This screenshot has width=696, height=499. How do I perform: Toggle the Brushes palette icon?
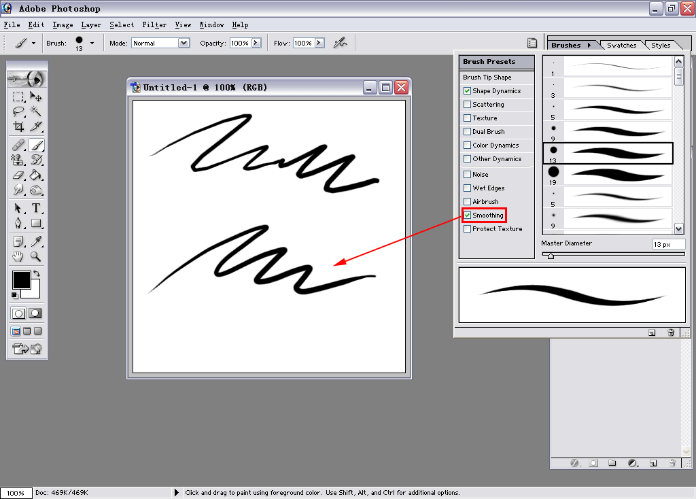point(532,43)
